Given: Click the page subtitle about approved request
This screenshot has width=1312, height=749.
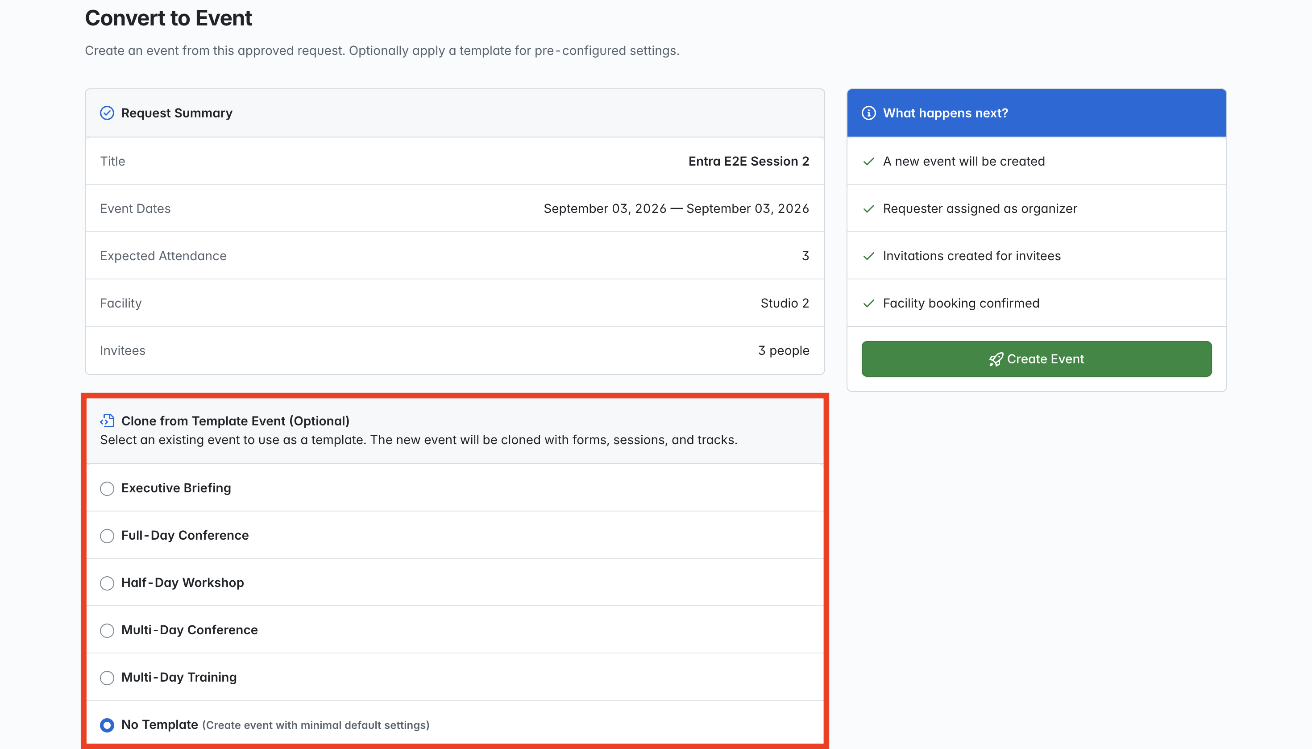Looking at the screenshot, I should tap(382, 51).
